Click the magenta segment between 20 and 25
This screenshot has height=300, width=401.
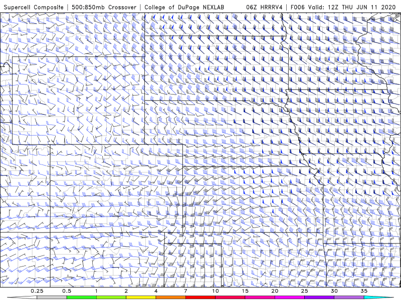tap(290, 297)
